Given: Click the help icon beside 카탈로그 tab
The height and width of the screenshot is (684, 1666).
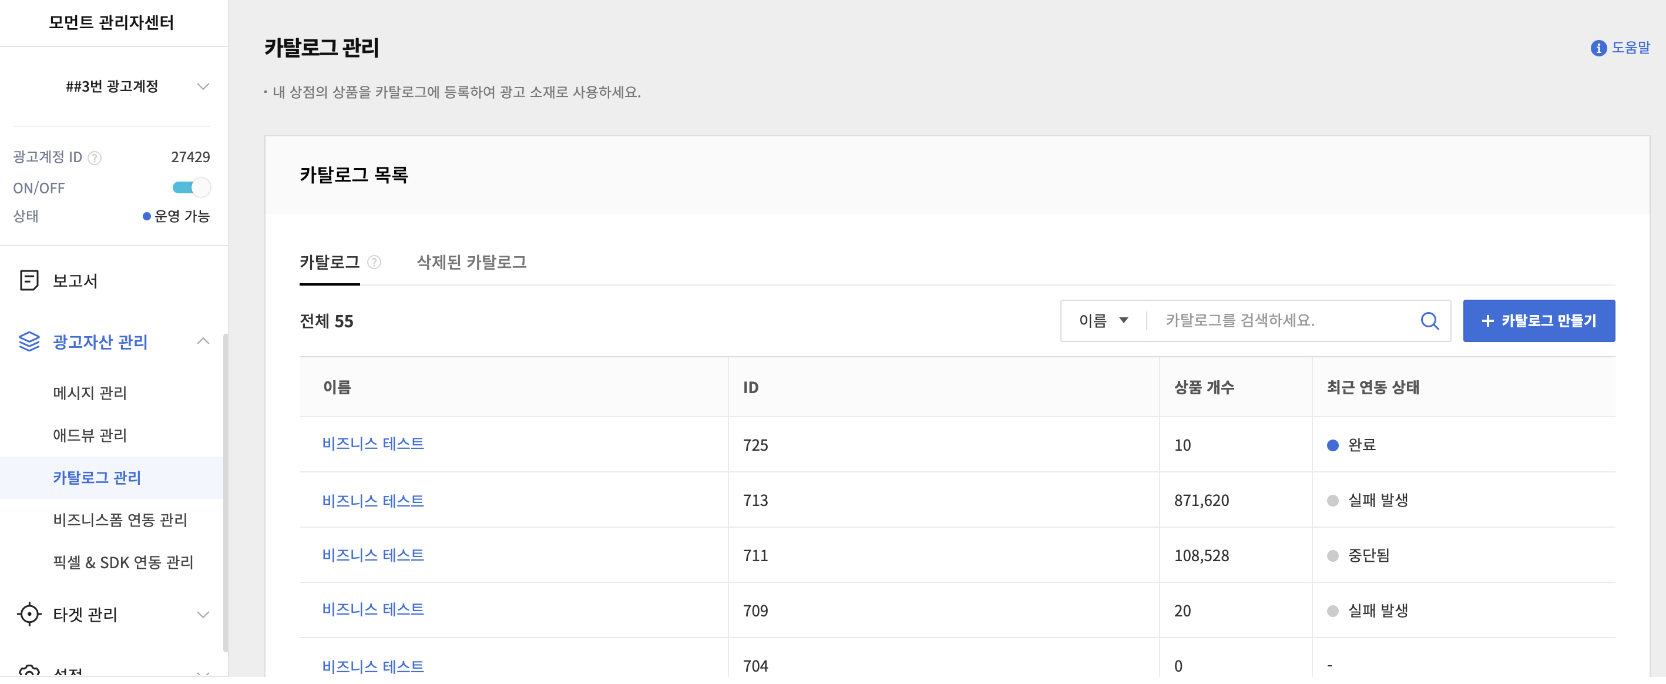Looking at the screenshot, I should 374,262.
